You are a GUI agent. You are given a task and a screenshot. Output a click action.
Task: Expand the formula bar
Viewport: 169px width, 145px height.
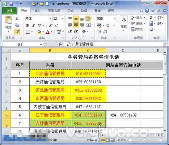coord(165,44)
